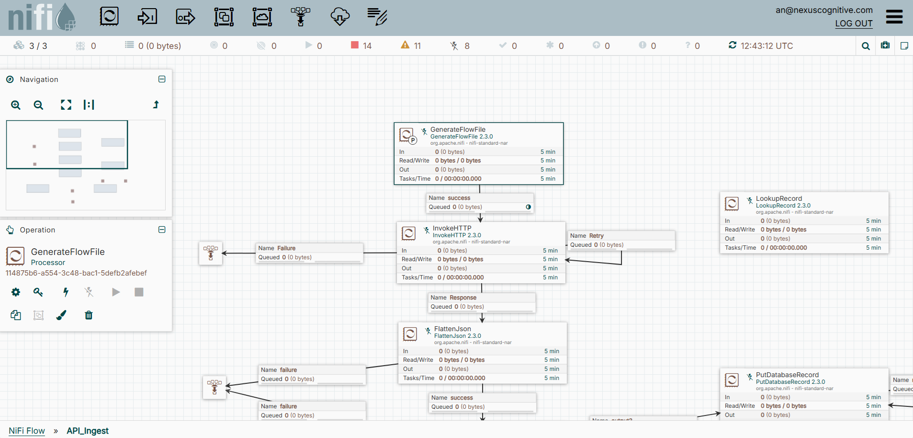Select the API_Ingest breadcrumb item
913x438 pixels.
(88, 430)
